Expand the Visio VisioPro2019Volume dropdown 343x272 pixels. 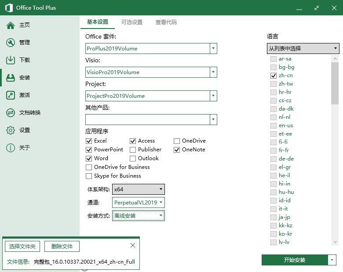click(x=213, y=72)
